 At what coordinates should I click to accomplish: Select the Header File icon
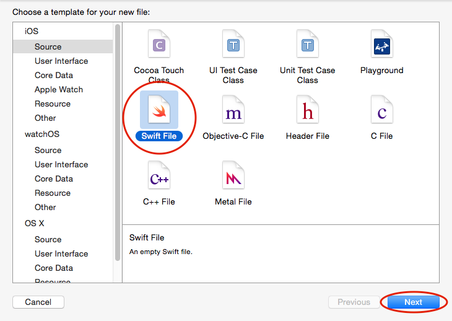click(307, 111)
